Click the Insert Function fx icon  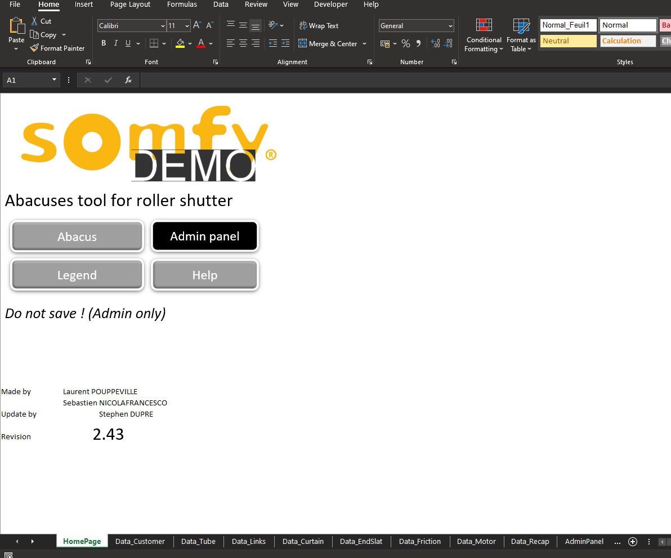click(x=128, y=80)
